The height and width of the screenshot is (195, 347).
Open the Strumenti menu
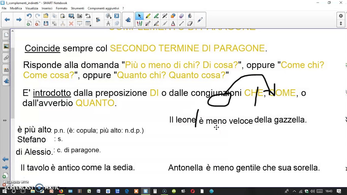click(x=78, y=8)
